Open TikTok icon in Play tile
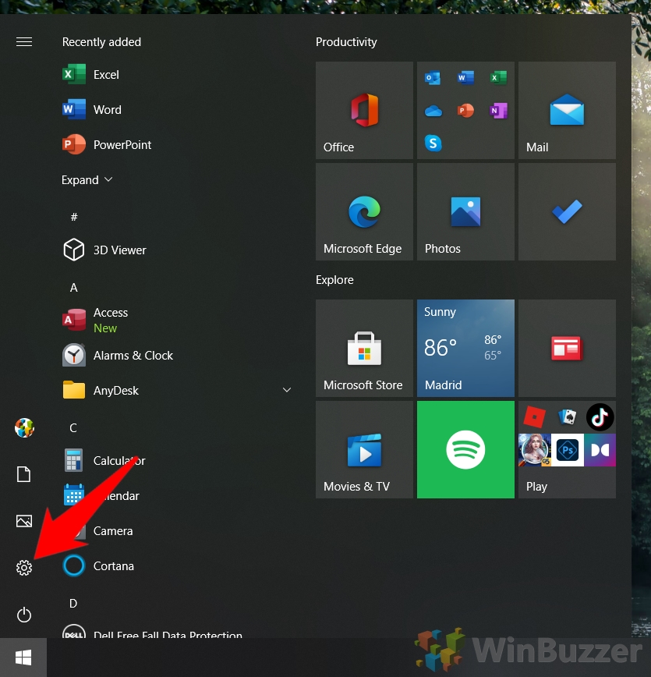 600,417
